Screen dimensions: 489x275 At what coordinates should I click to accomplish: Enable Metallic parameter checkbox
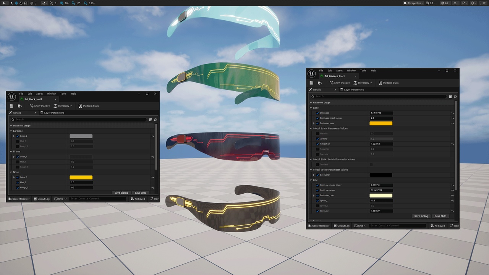[x=317, y=134]
